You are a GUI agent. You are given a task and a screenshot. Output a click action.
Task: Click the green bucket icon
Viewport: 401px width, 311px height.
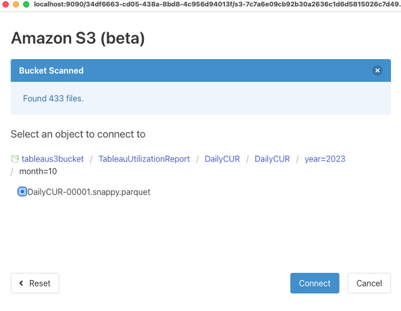pyautogui.click(x=15, y=159)
